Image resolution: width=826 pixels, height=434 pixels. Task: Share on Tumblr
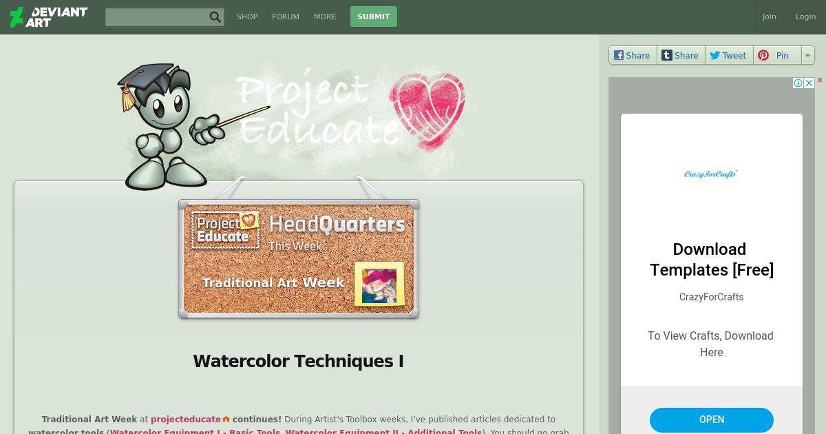pos(681,55)
